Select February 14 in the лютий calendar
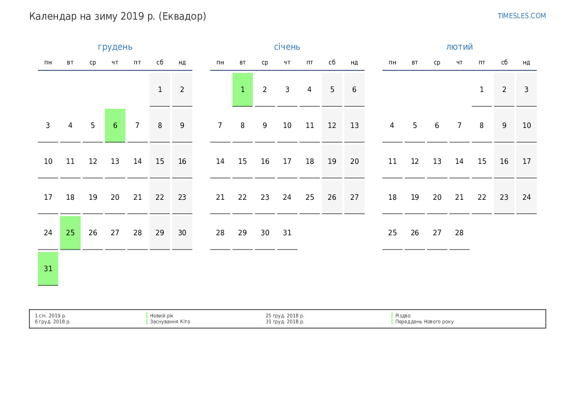Viewport: 575px width, 407px height. pyautogui.click(x=459, y=161)
